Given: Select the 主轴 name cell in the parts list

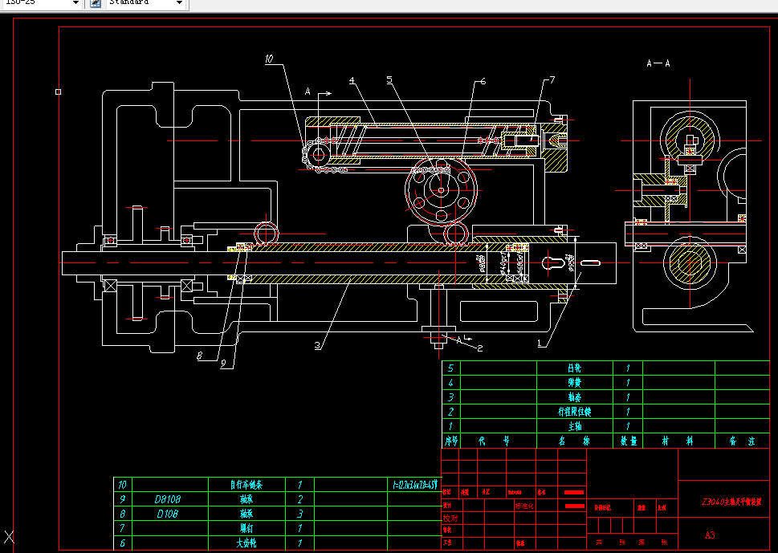Looking at the screenshot, I should pyautogui.click(x=575, y=426).
